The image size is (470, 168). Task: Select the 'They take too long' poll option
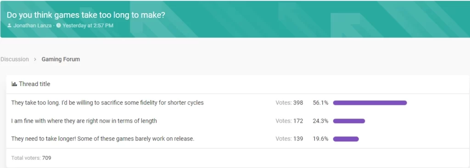107,103
